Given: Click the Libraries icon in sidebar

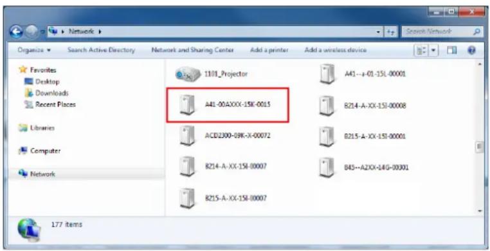Looking at the screenshot, I should pyautogui.click(x=23, y=127).
